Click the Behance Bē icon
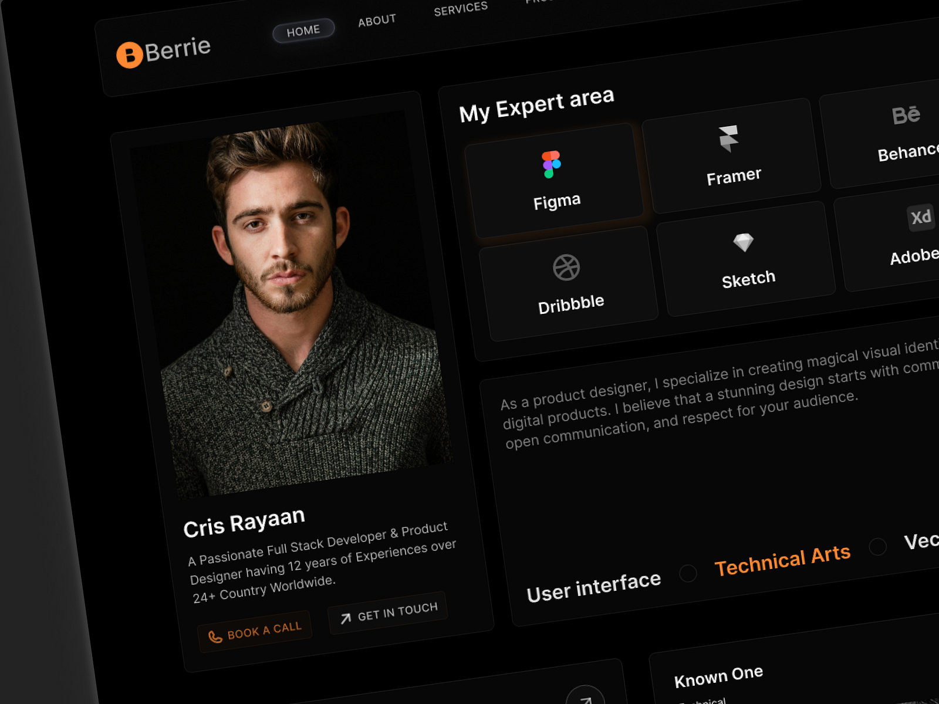The image size is (939, 704). [x=906, y=115]
